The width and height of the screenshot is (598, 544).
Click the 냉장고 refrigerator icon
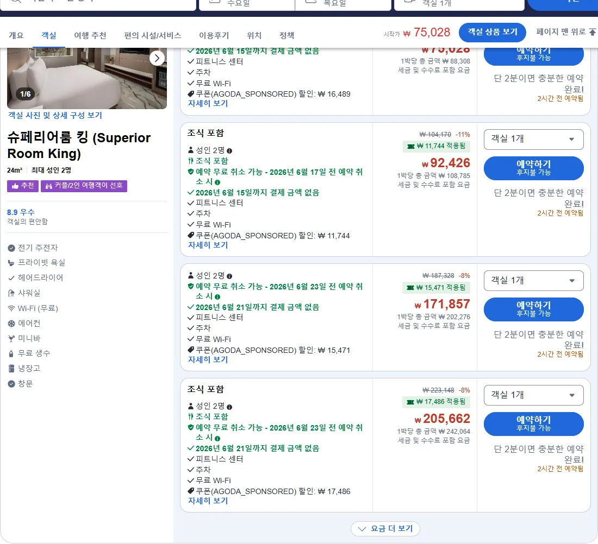[11, 369]
